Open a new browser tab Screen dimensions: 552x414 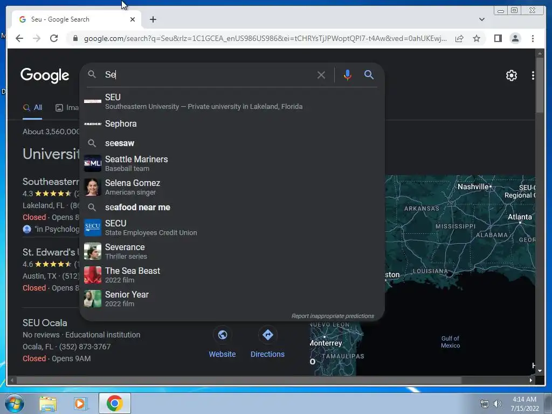tap(153, 19)
